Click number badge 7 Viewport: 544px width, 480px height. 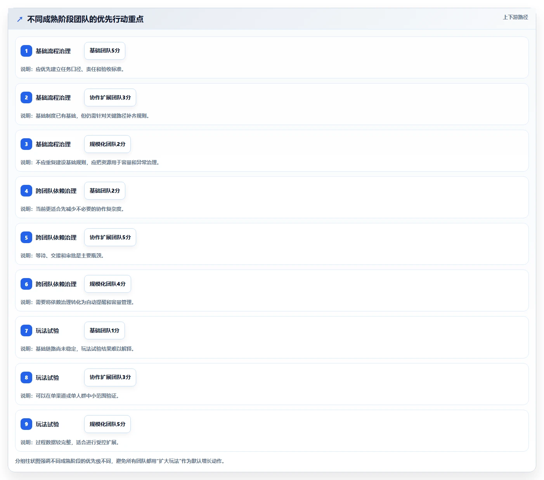(x=26, y=330)
